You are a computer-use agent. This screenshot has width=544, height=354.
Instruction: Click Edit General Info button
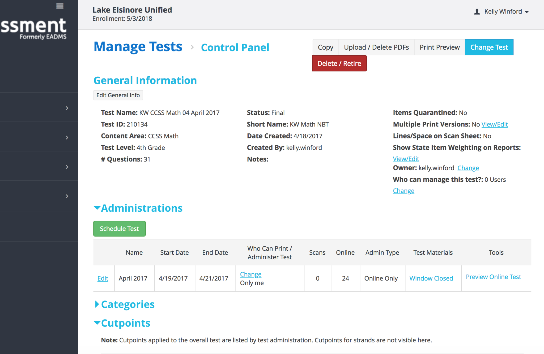pos(118,95)
